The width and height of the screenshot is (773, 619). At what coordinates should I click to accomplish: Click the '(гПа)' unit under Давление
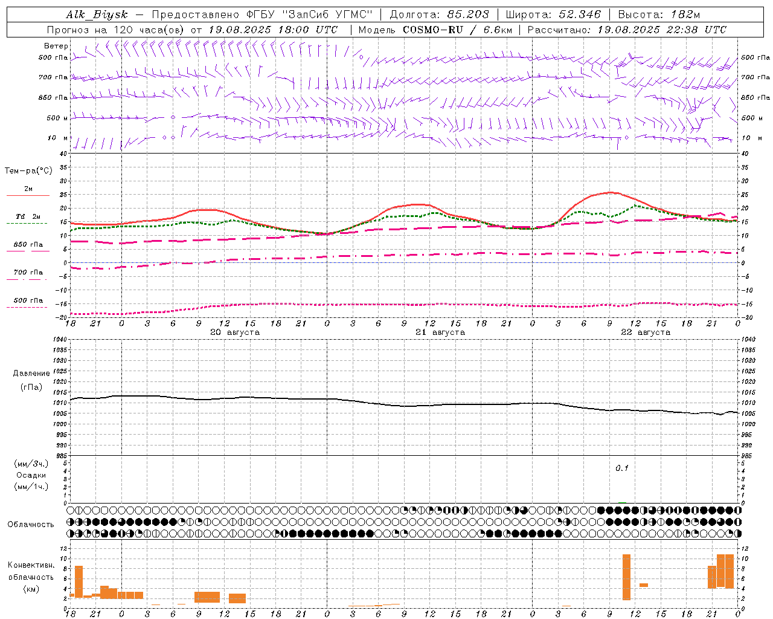31,387
